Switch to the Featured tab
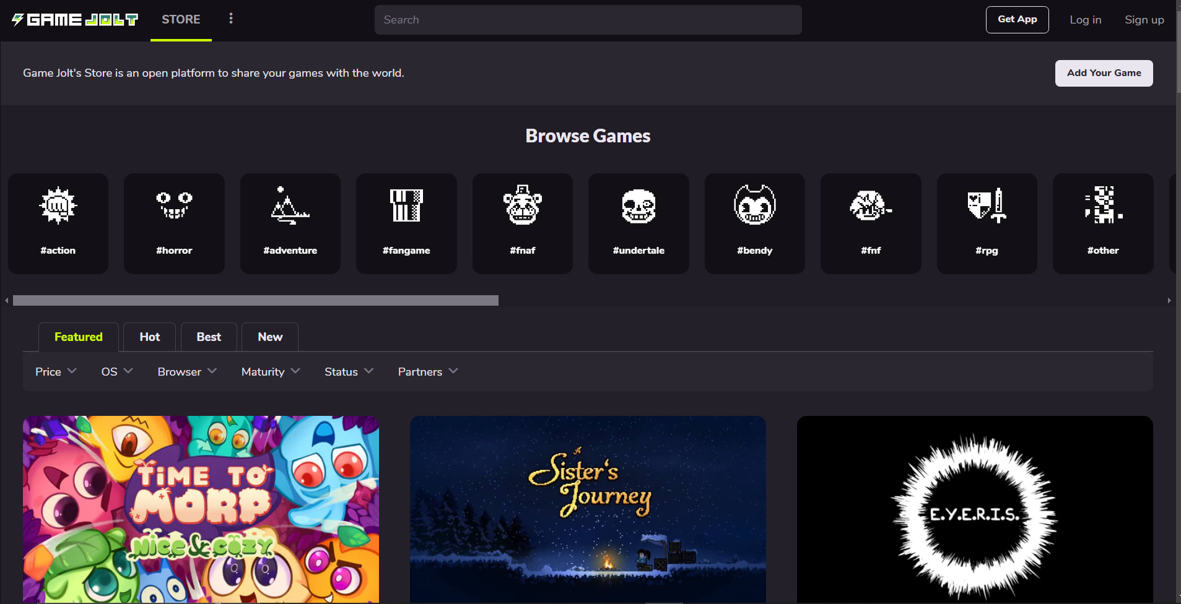 (79, 337)
